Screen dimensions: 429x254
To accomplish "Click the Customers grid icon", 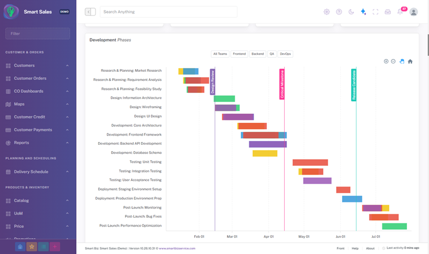I will (8, 65).
